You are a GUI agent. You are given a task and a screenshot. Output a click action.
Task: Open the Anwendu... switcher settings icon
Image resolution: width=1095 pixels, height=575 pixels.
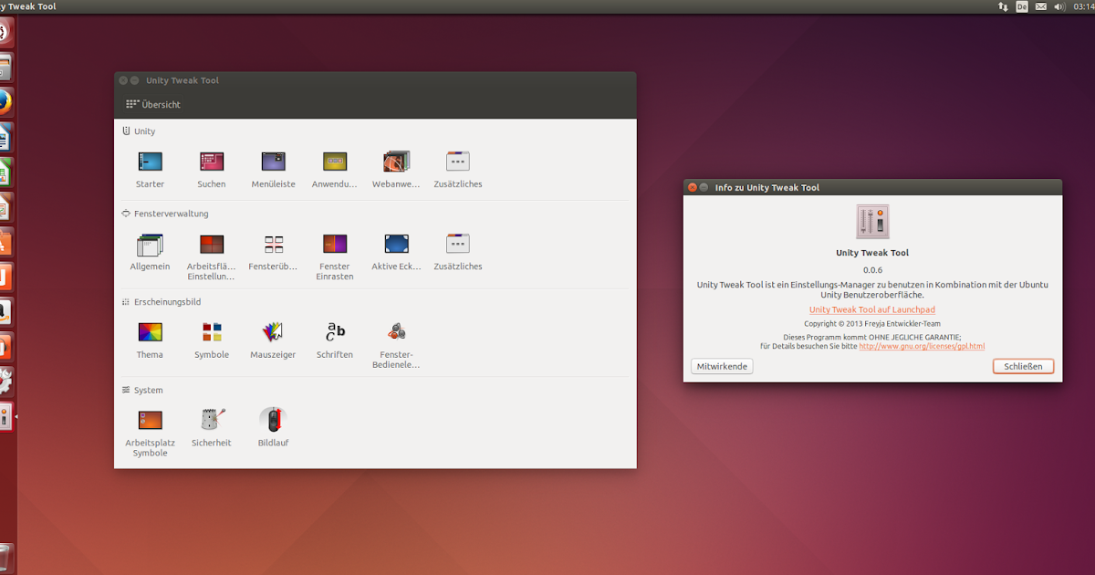point(335,162)
